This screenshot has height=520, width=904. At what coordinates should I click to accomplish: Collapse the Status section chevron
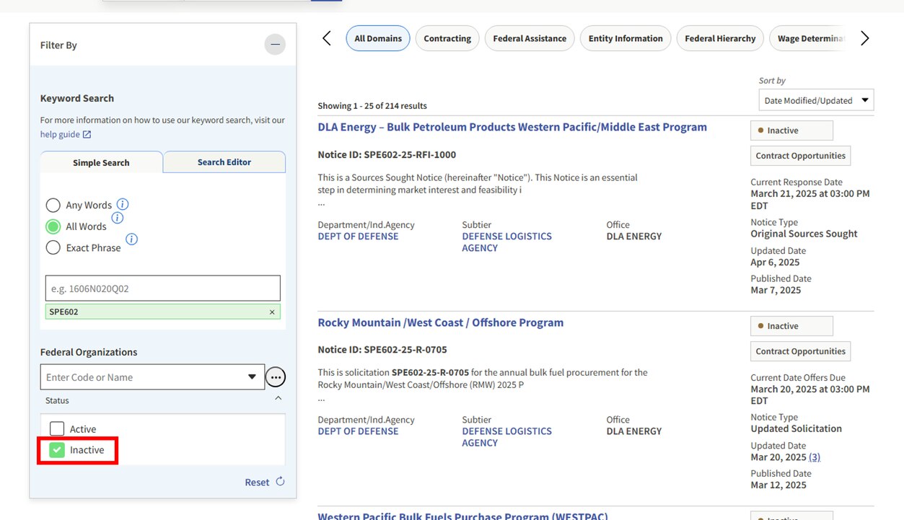pyautogui.click(x=278, y=398)
